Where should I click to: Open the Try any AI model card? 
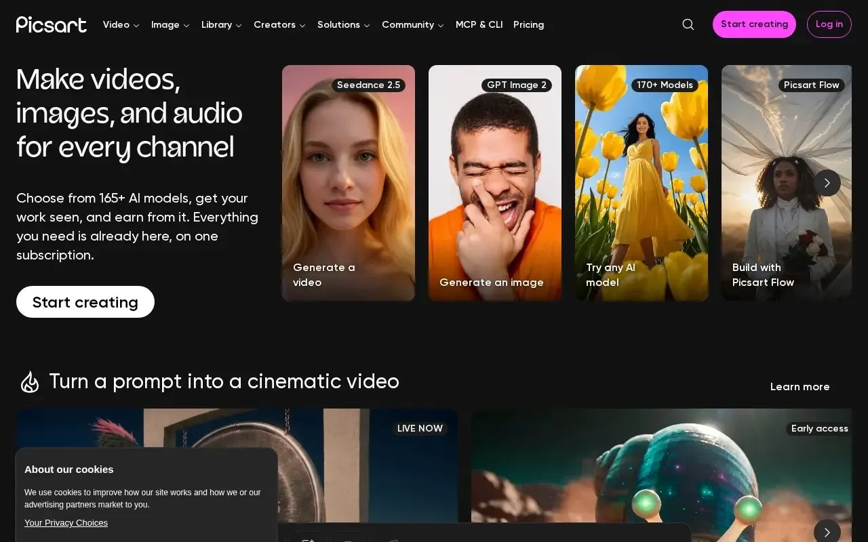click(642, 183)
